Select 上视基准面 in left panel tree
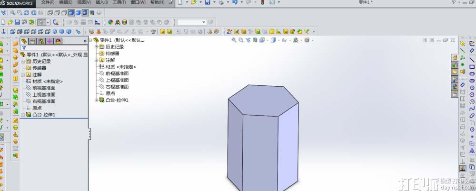Image resolution: width=476 pixels, height=191 pixels. point(44,95)
